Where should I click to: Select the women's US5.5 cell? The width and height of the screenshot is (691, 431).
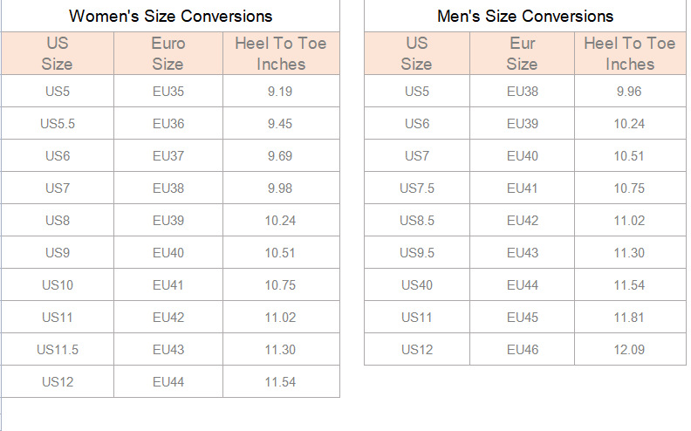(58, 124)
